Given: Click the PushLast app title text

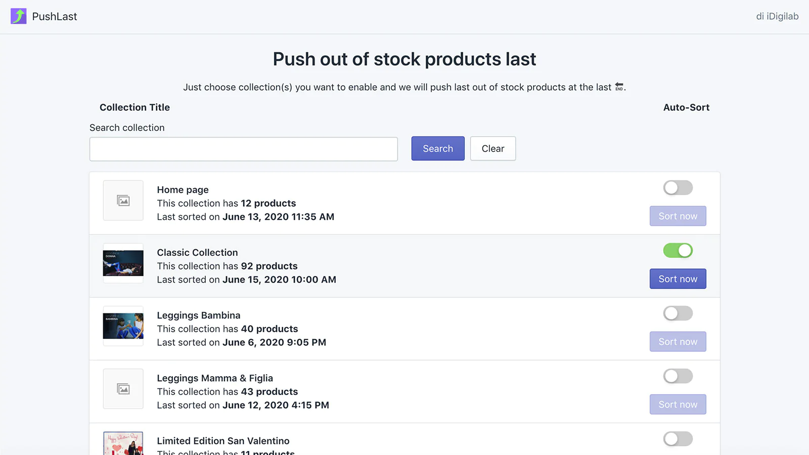Looking at the screenshot, I should (x=55, y=17).
